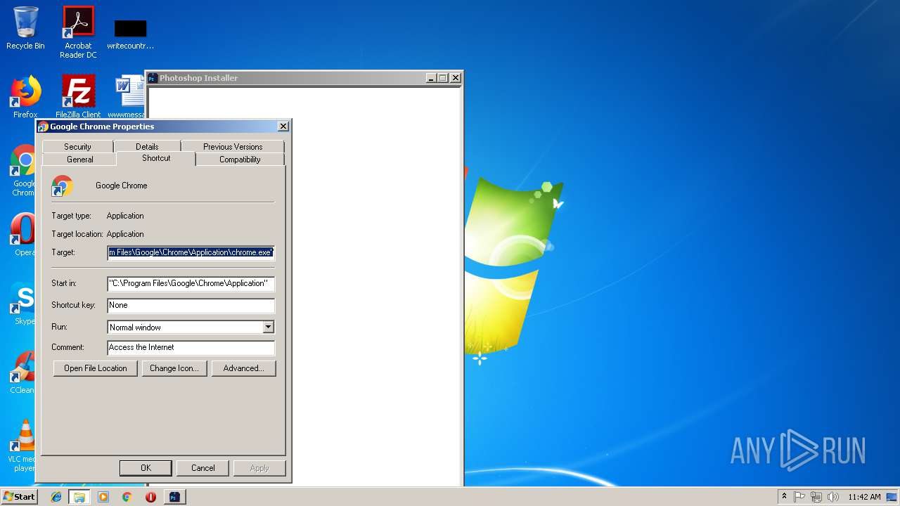
Task: Switch to the Previous Versions tab
Action: pyautogui.click(x=233, y=146)
